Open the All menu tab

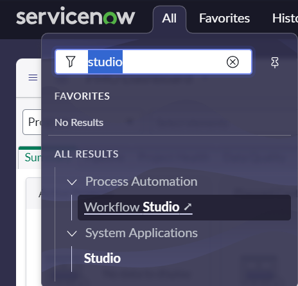click(x=170, y=19)
